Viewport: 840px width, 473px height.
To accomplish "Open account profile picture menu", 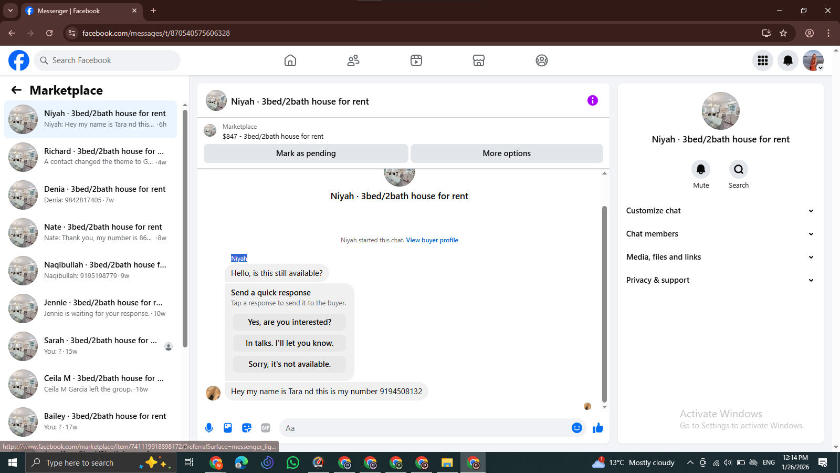I will pos(813,60).
